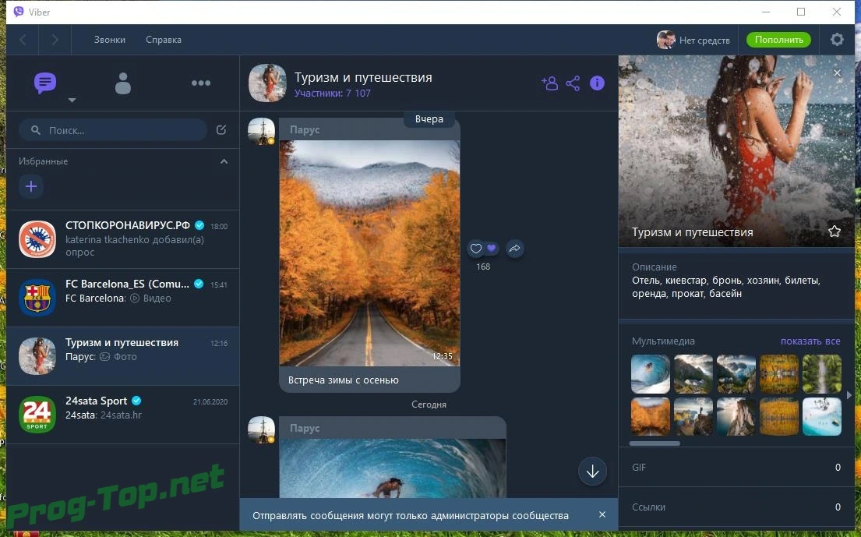Image resolution: width=861 pixels, height=537 pixels.
Task: Click community avatar in chat header
Action: click(x=267, y=83)
